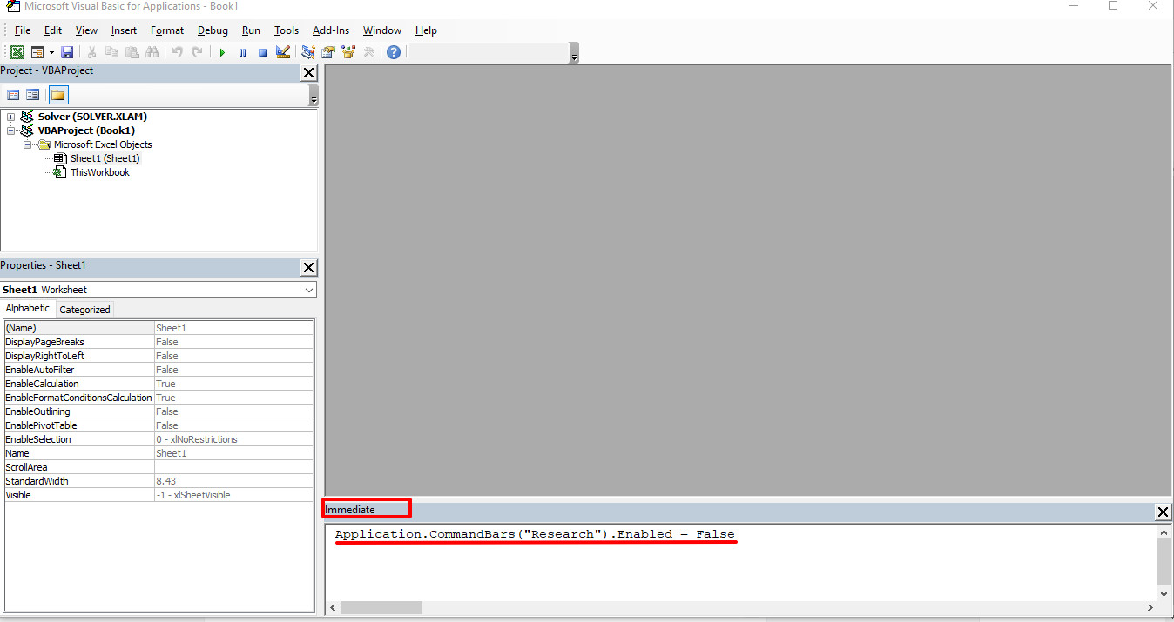The height and width of the screenshot is (622, 1174).
Task: Open the Window menu
Action: [x=382, y=30]
